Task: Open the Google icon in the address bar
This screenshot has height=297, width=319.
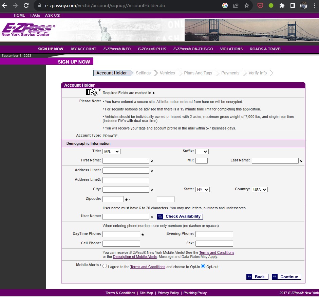Action: point(225,5)
